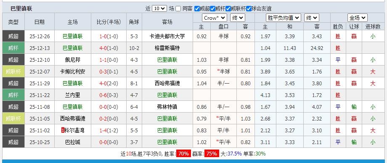
Task: Click the 佩尼邦 home team
Action: pos(72,60)
